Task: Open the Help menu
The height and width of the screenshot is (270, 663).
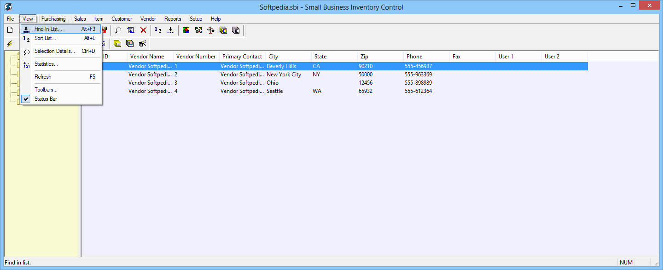Action: click(216, 19)
